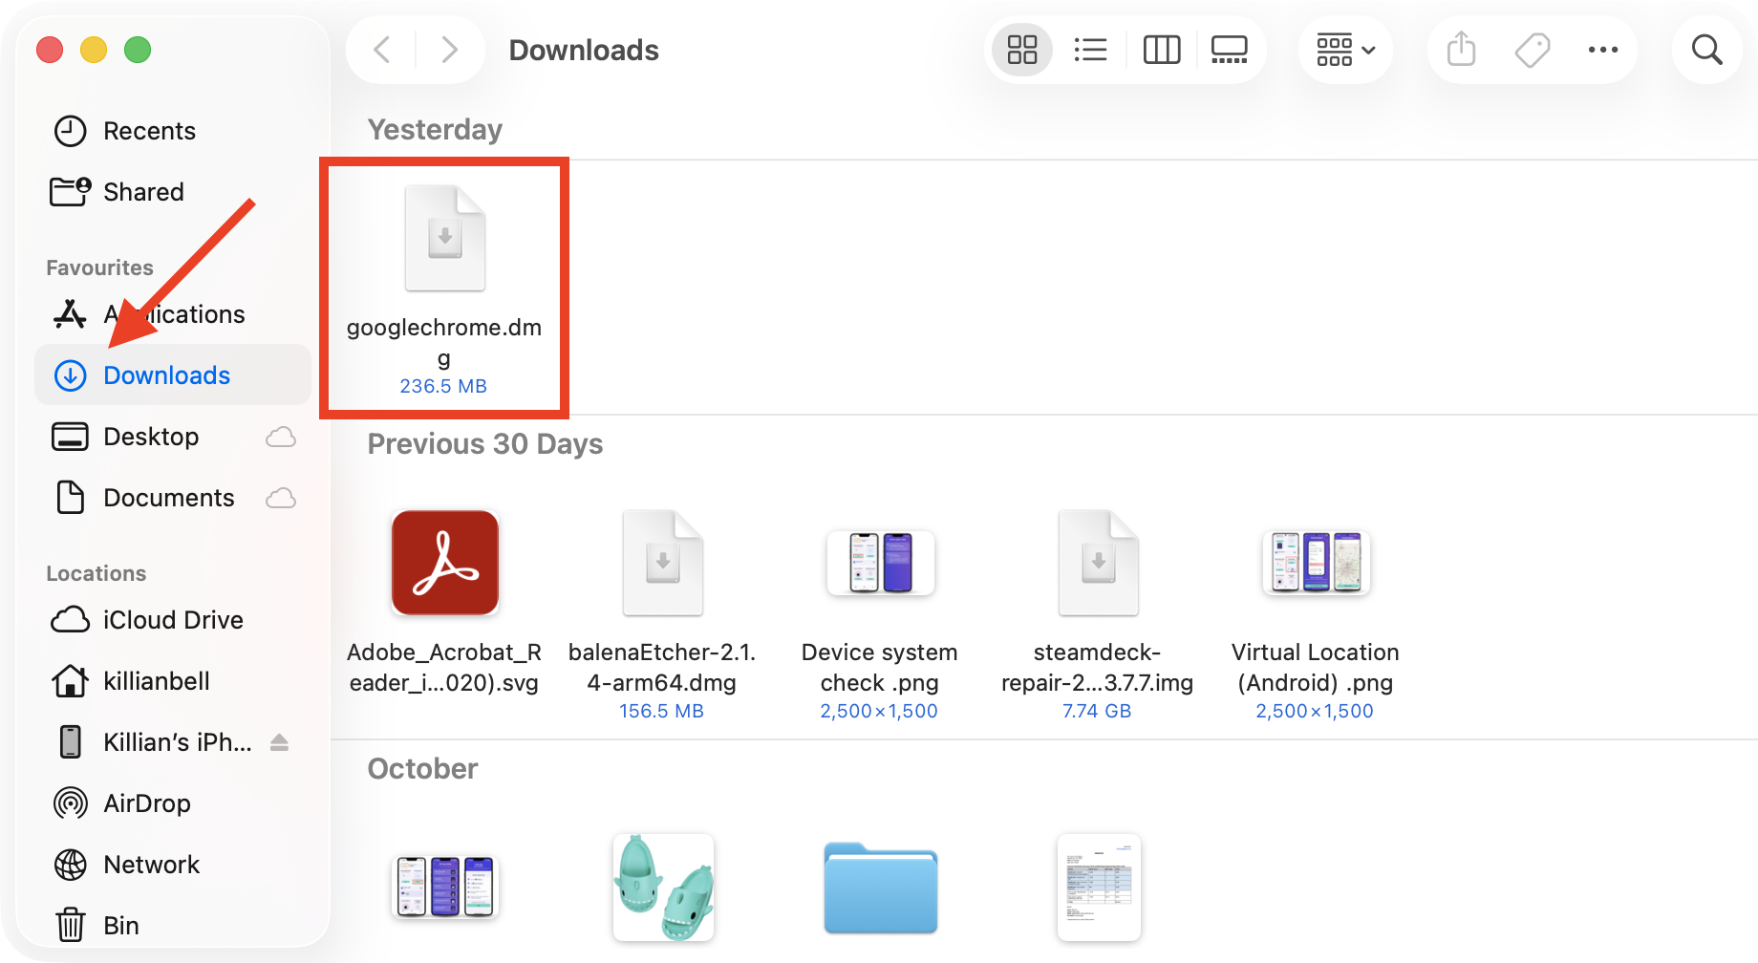
Task: Click the iCloud sync icon beside Desktop
Action: [x=280, y=437]
